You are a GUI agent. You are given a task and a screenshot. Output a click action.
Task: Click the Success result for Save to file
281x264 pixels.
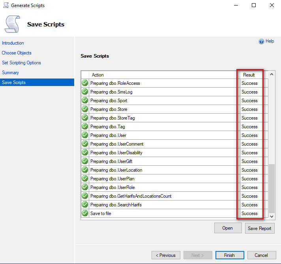coord(249,213)
